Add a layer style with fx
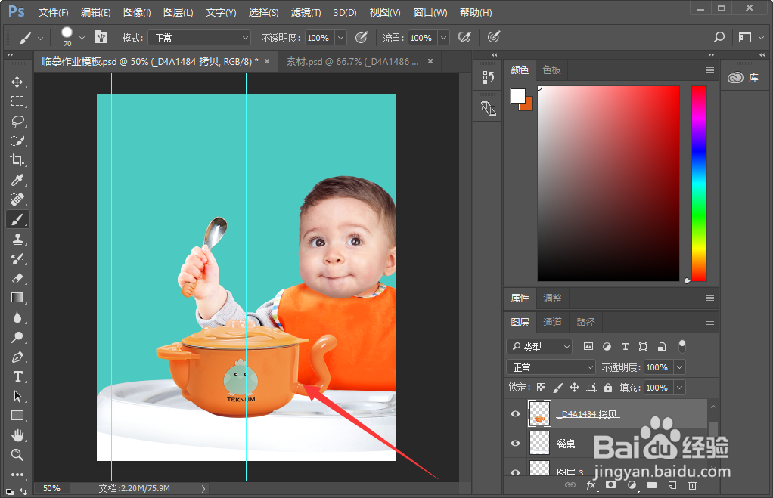This screenshot has height=498, width=773. tap(591, 485)
